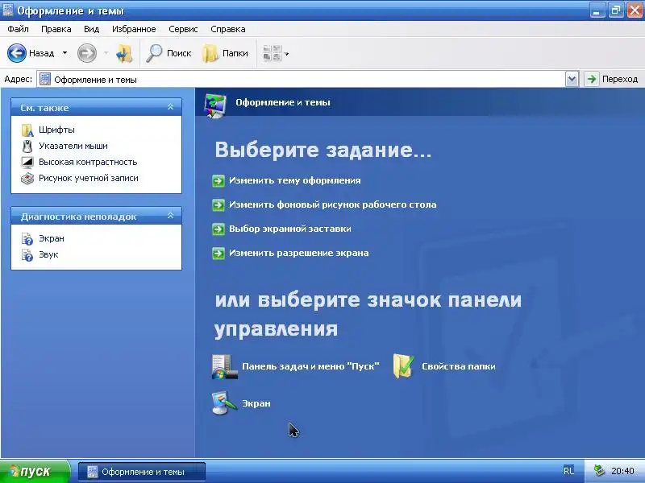645x483 pixels.
Task: Open the Экран display icon
Action: [224, 403]
